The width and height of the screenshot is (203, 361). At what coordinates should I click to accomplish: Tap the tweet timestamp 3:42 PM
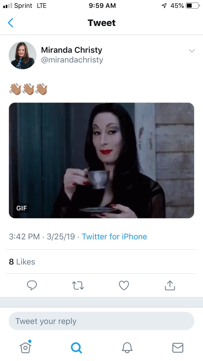(x=24, y=237)
